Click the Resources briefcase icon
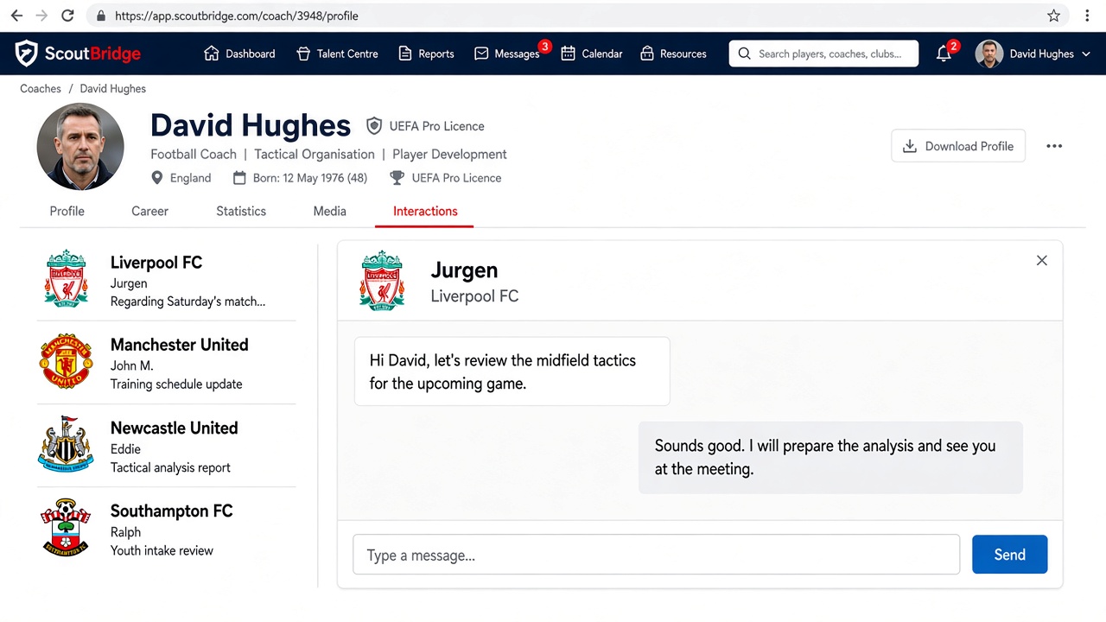The image size is (1106, 622). click(x=646, y=54)
